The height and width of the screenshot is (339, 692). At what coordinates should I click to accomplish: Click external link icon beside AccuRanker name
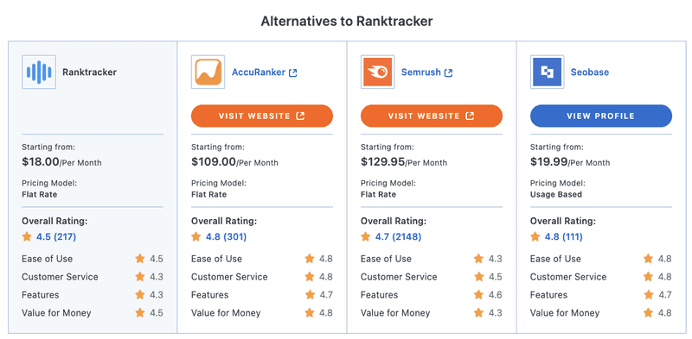(x=292, y=72)
